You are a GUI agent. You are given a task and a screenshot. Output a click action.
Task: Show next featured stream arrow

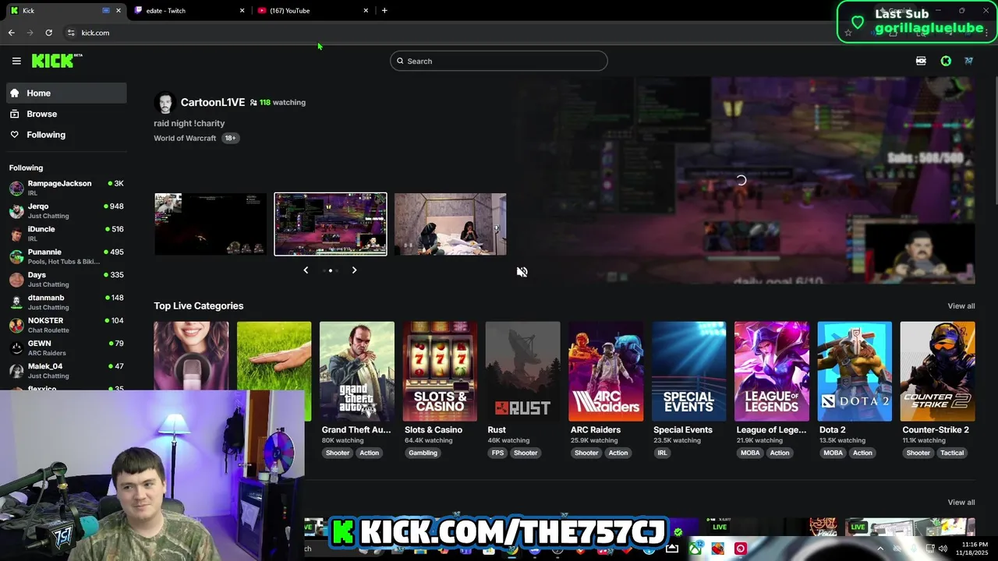point(354,270)
